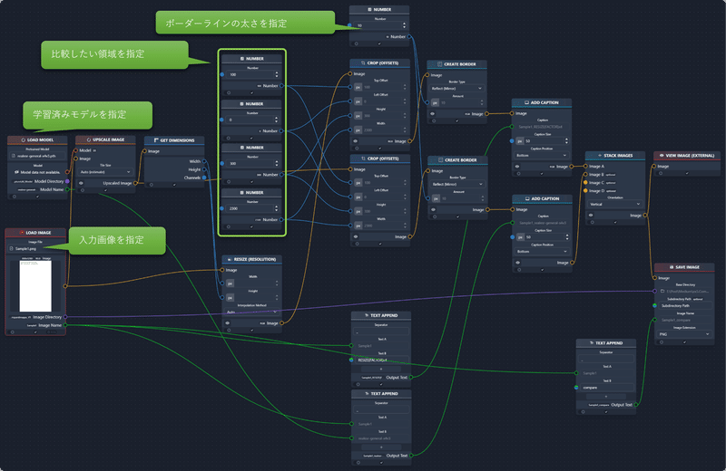Click checkmark icon in Stack Images node footer
The width and height of the screenshot is (726, 471).
(x=615, y=222)
